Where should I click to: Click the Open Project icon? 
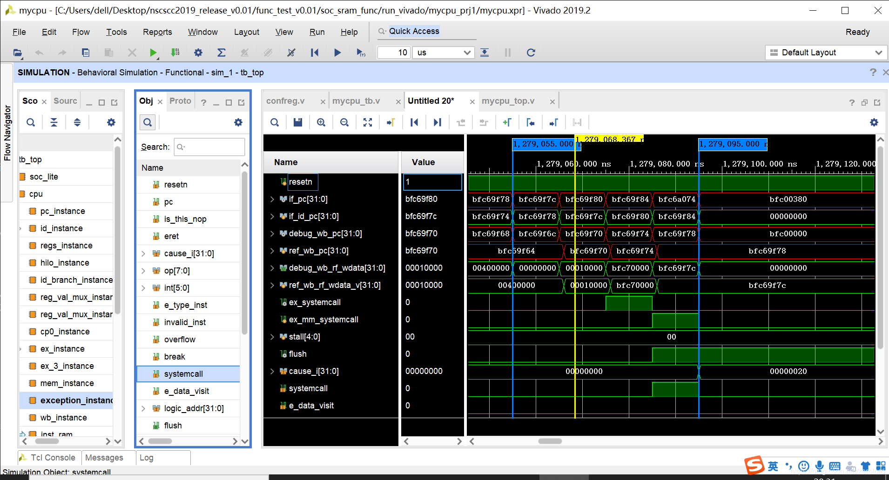[x=18, y=53]
